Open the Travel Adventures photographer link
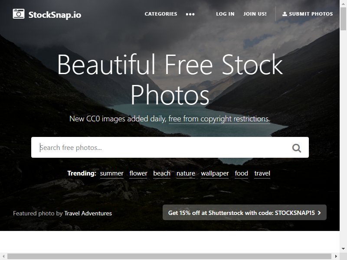Screen dimensions: 347x260 point(88,213)
